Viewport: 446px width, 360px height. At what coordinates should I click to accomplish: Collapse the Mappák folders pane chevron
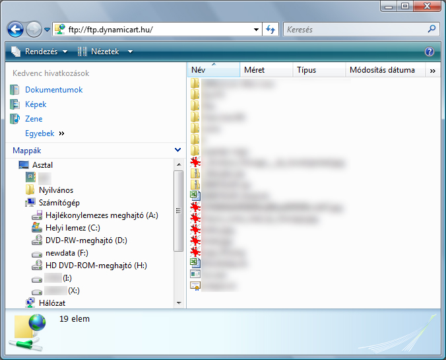point(177,150)
